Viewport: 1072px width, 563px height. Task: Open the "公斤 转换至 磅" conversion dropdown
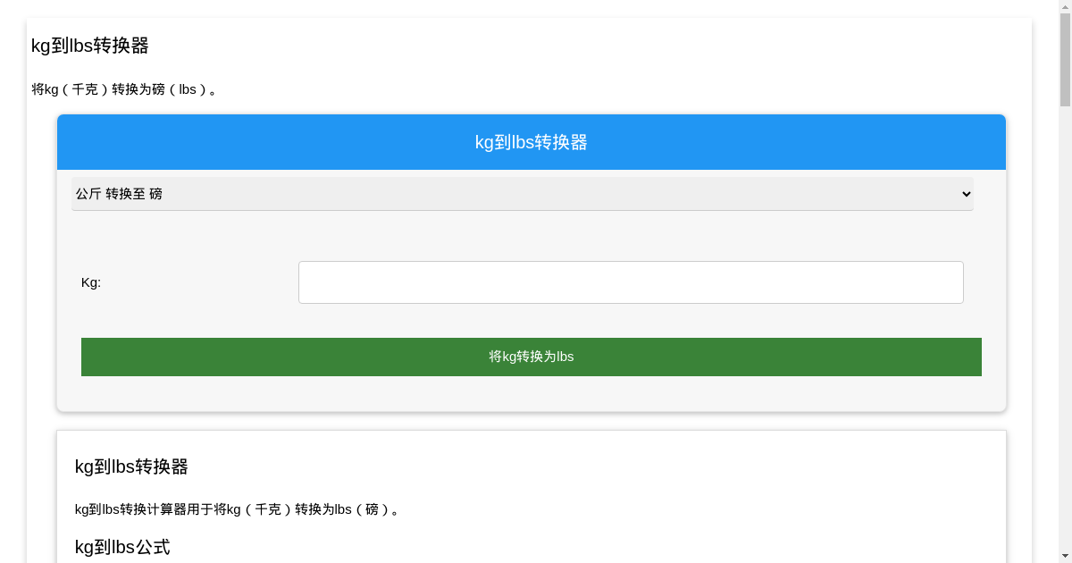[x=522, y=194]
